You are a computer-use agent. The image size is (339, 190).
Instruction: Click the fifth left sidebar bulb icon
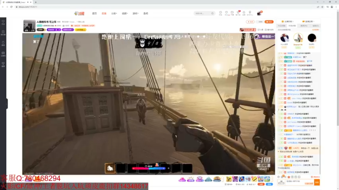click(x=3, y=65)
